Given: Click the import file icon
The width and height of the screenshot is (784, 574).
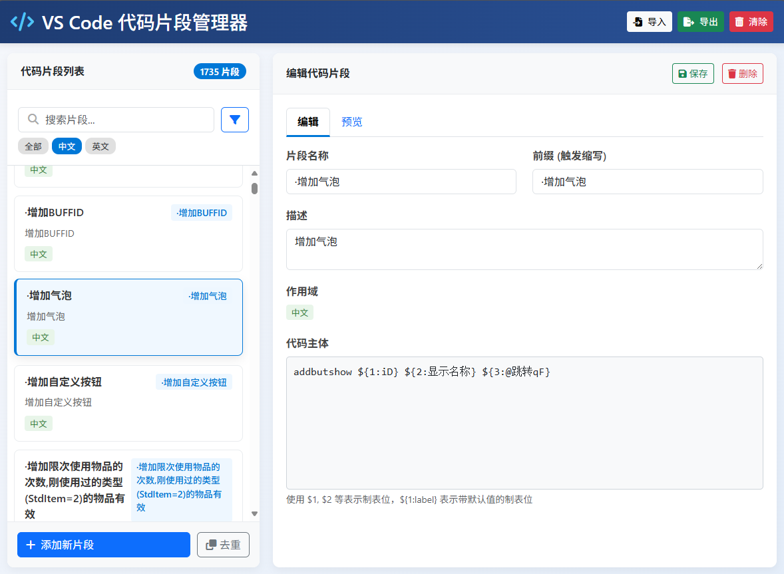Looking at the screenshot, I should (x=638, y=22).
